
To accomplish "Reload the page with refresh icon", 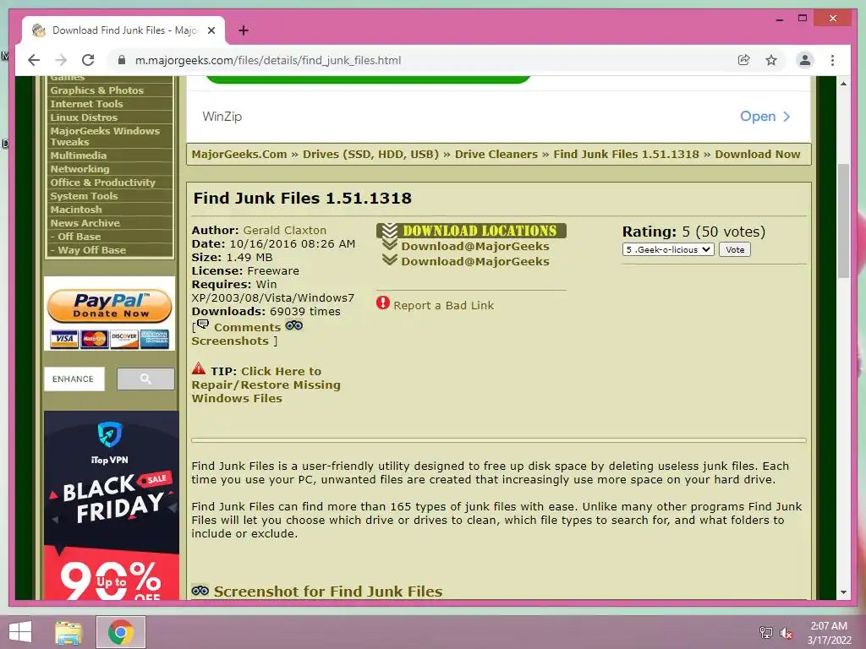I will pyautogui.click(x=88, y=60).
